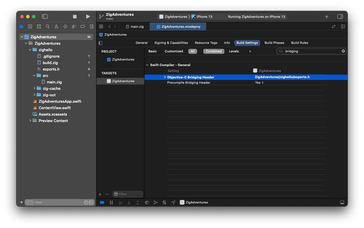The height and width of the screenshot is (228, 364).
Task: Collapse the zighello folder
Action: point(30,50)
